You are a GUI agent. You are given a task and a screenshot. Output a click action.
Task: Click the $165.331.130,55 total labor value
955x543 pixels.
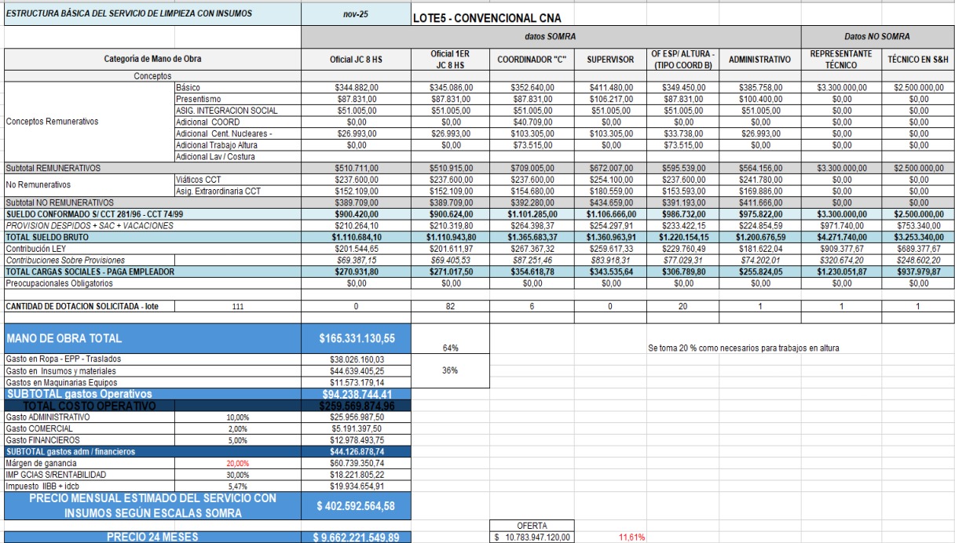tap(356, 341)
